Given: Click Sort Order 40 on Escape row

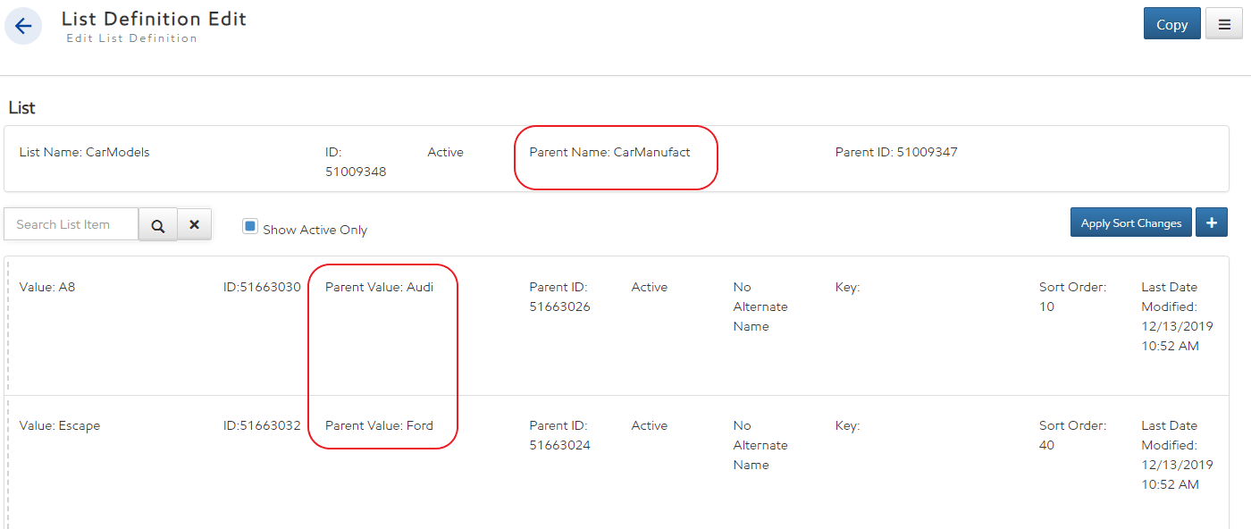Looking at the screenshot, I should click(1071, 435).
